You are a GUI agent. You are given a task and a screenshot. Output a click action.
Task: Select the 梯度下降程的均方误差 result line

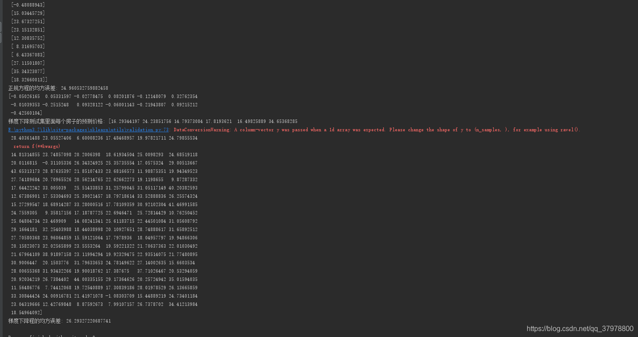click(60, 321)
